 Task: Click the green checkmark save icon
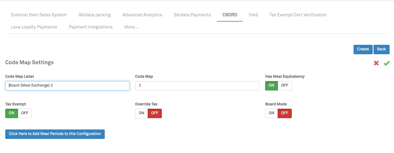pyautogui.click(x=387, y=63)
